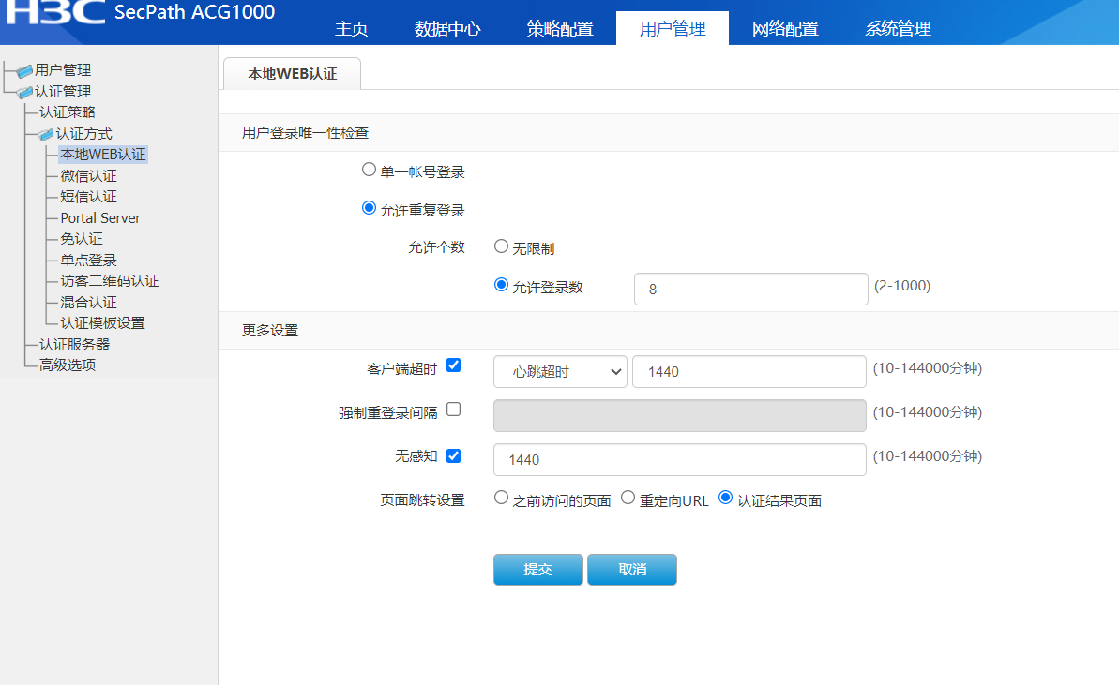Select the 允许重复登录 radio button

coord(369,208)
